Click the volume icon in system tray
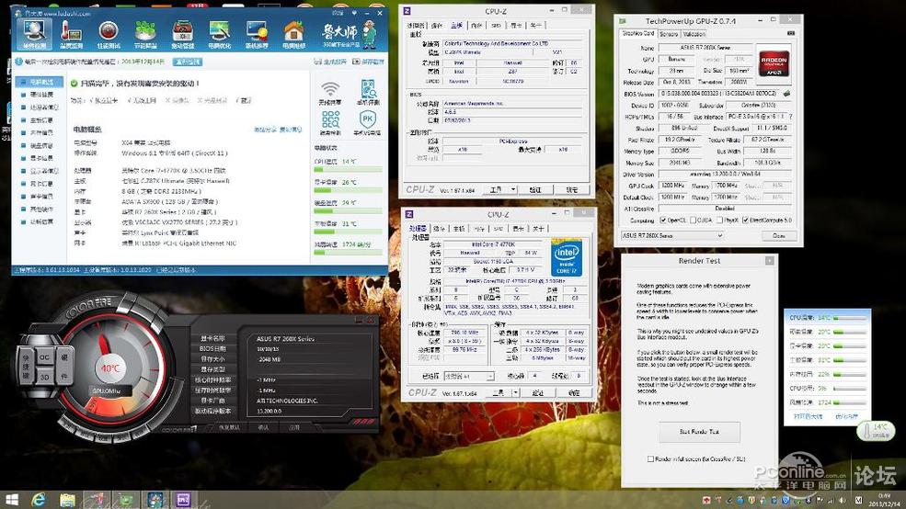This screenshot has width=906, height=509. pyautogui.click(x=843, y=500)
